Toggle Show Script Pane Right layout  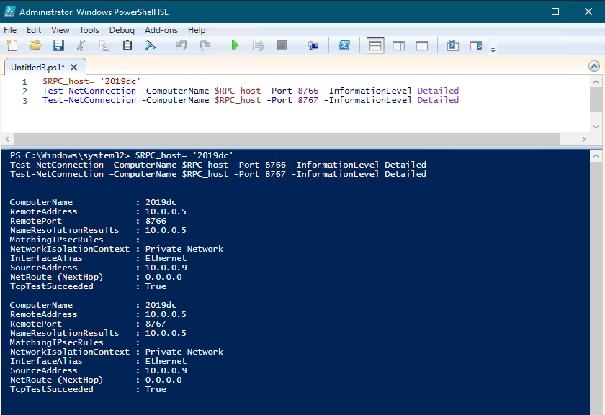point(398,45)
